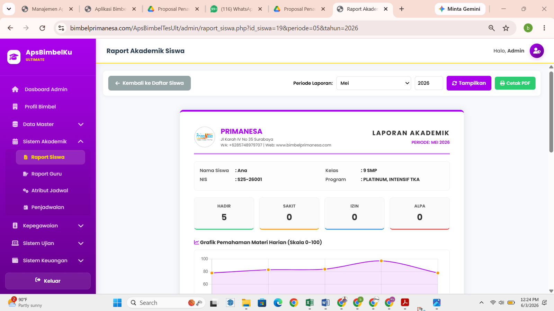
Task: Click the browser reload icon
Action: (x=42, y=28)
